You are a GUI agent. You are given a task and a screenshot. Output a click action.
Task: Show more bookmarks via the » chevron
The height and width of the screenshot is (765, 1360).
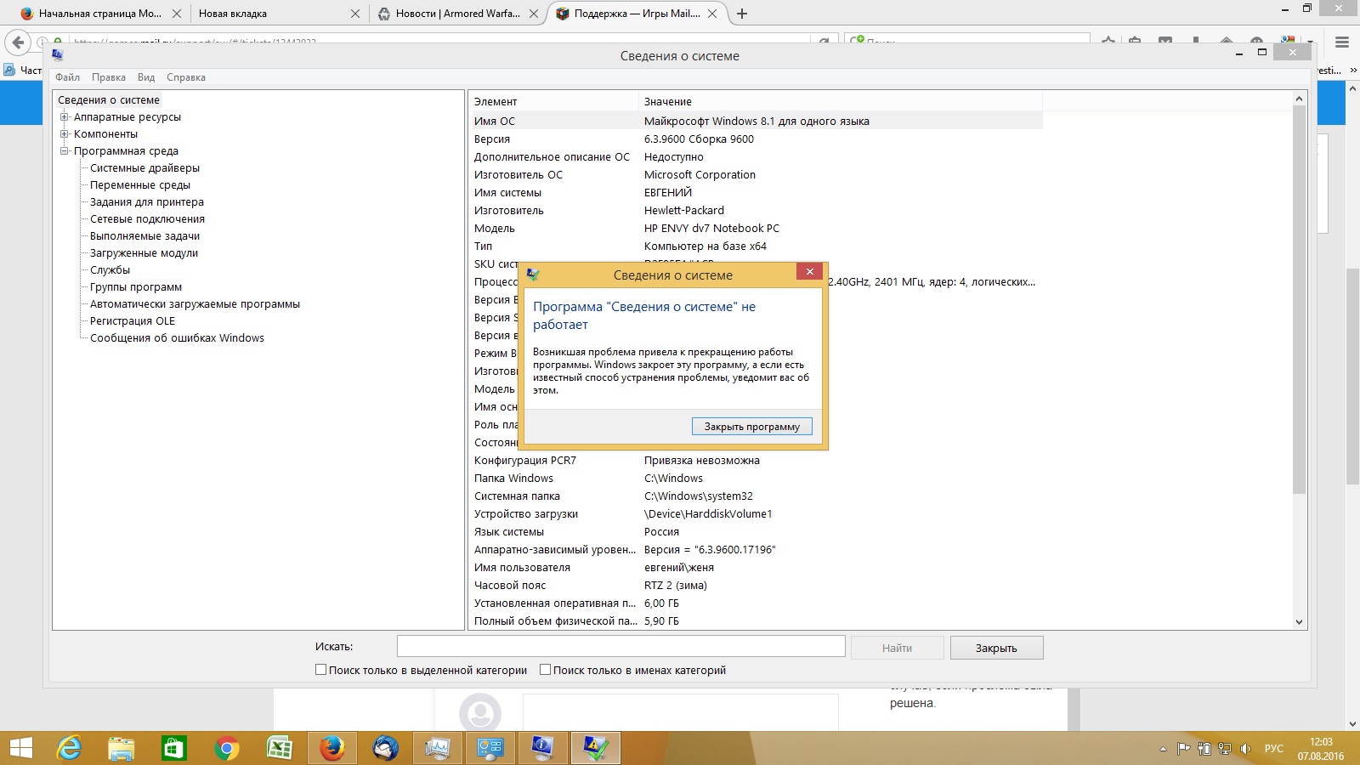pos(1353,71)
